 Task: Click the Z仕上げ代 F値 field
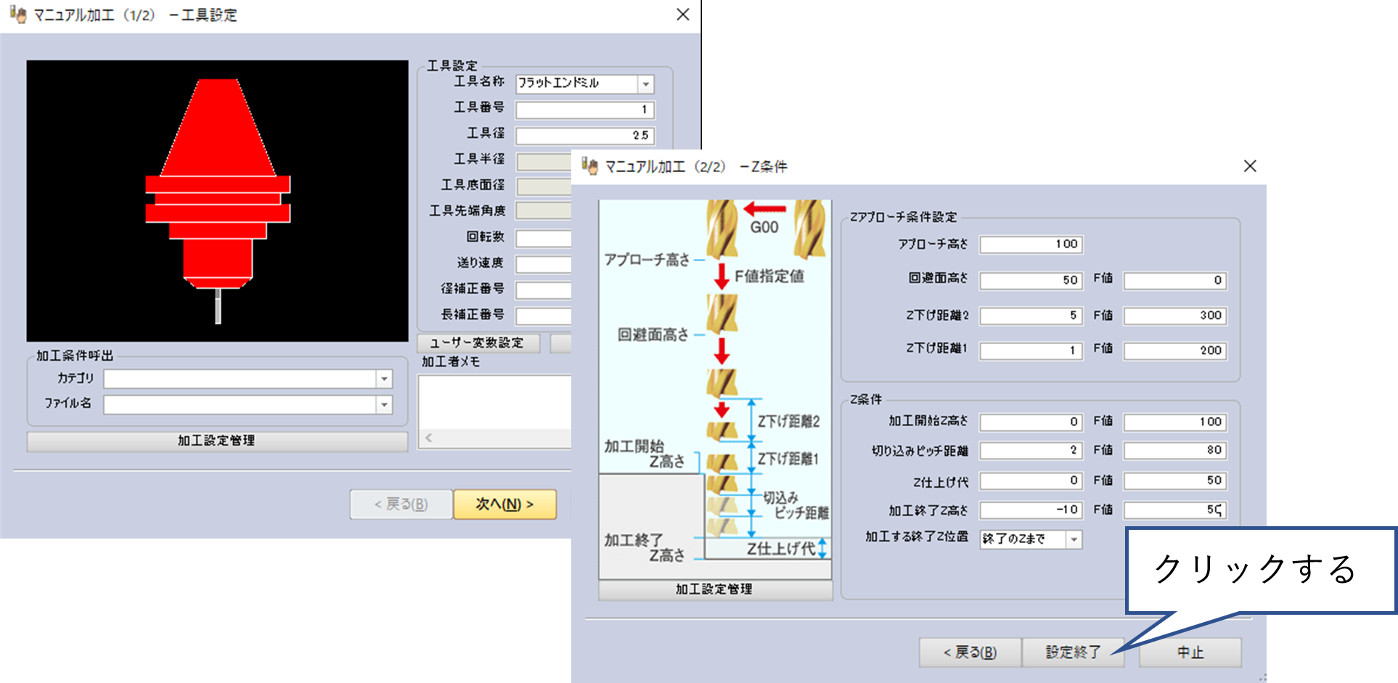1175,480
